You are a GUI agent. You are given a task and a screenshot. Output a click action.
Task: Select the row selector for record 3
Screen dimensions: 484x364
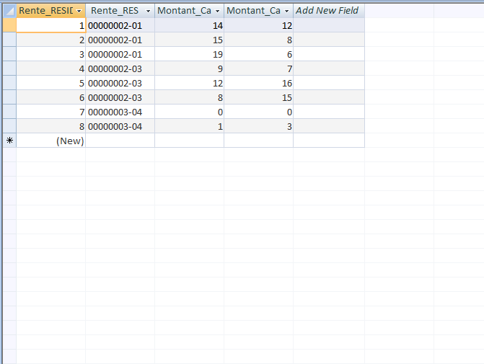(x=9, y=54)
